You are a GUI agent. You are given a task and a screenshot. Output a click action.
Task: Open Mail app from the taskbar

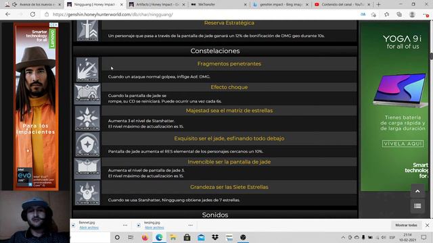(202, 237)
